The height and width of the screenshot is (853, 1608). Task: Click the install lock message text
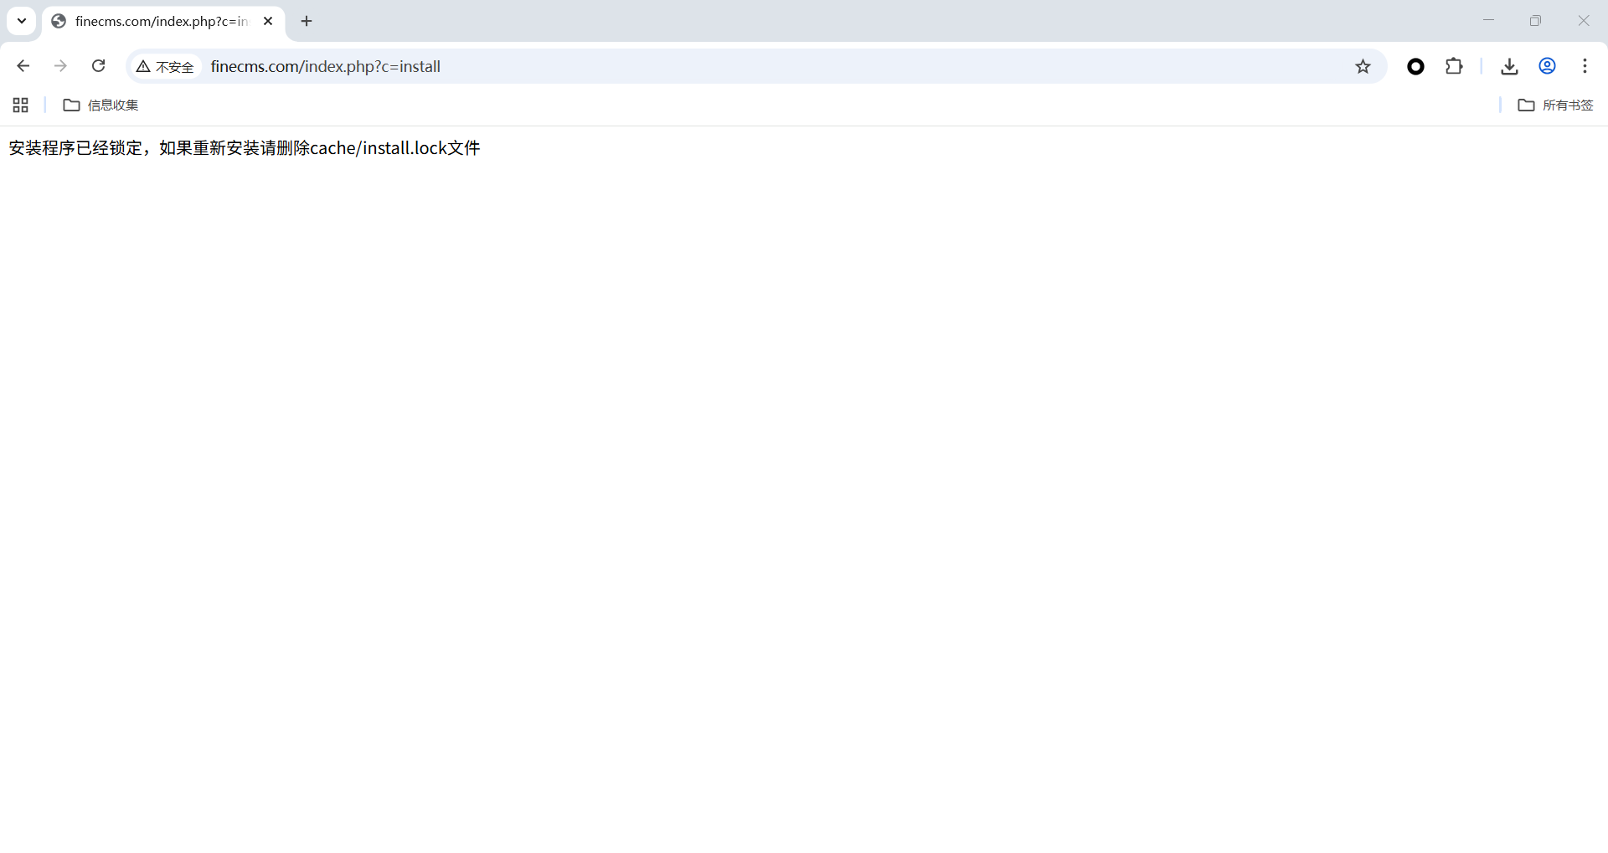tap(245, 148)
